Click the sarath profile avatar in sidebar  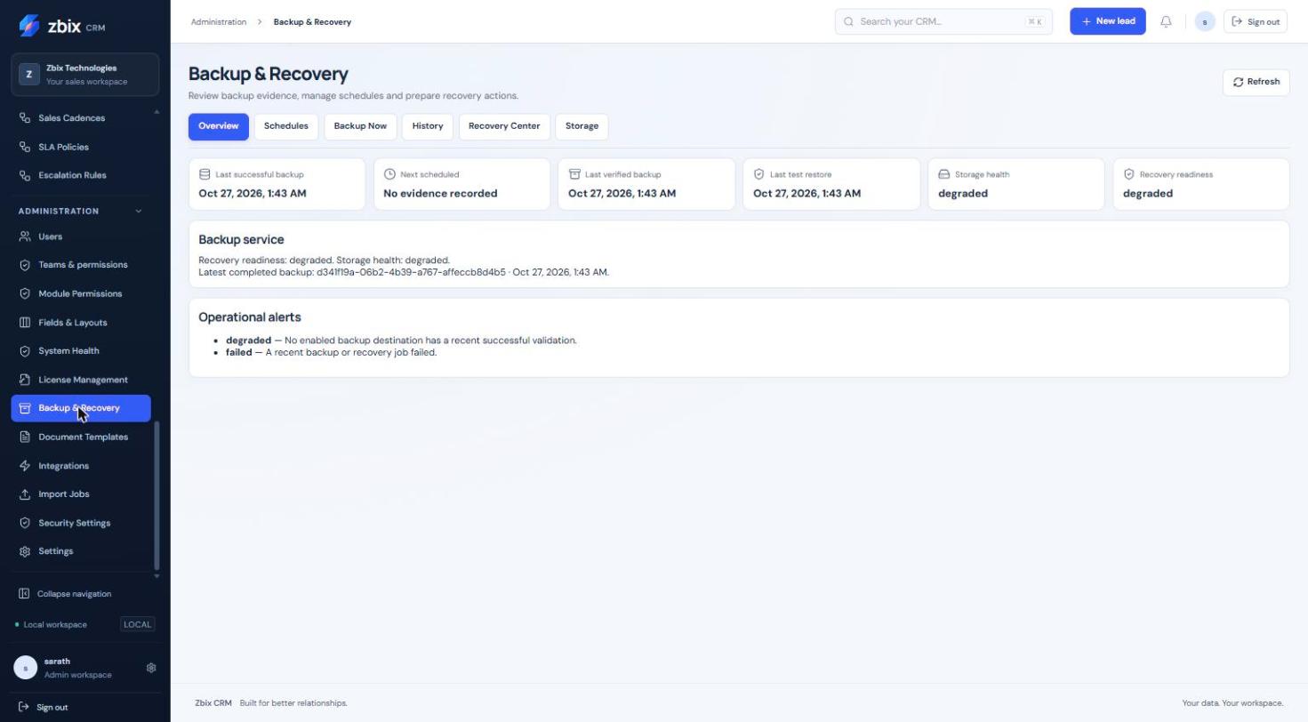click(26, 668)
